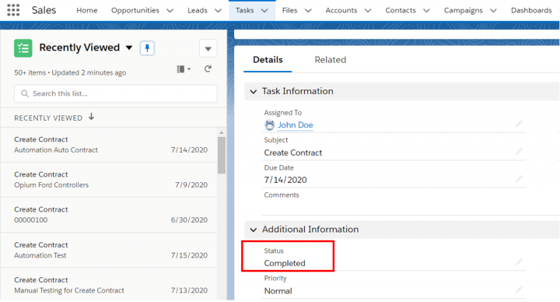Refresh the task list

[x=208, y=68]
